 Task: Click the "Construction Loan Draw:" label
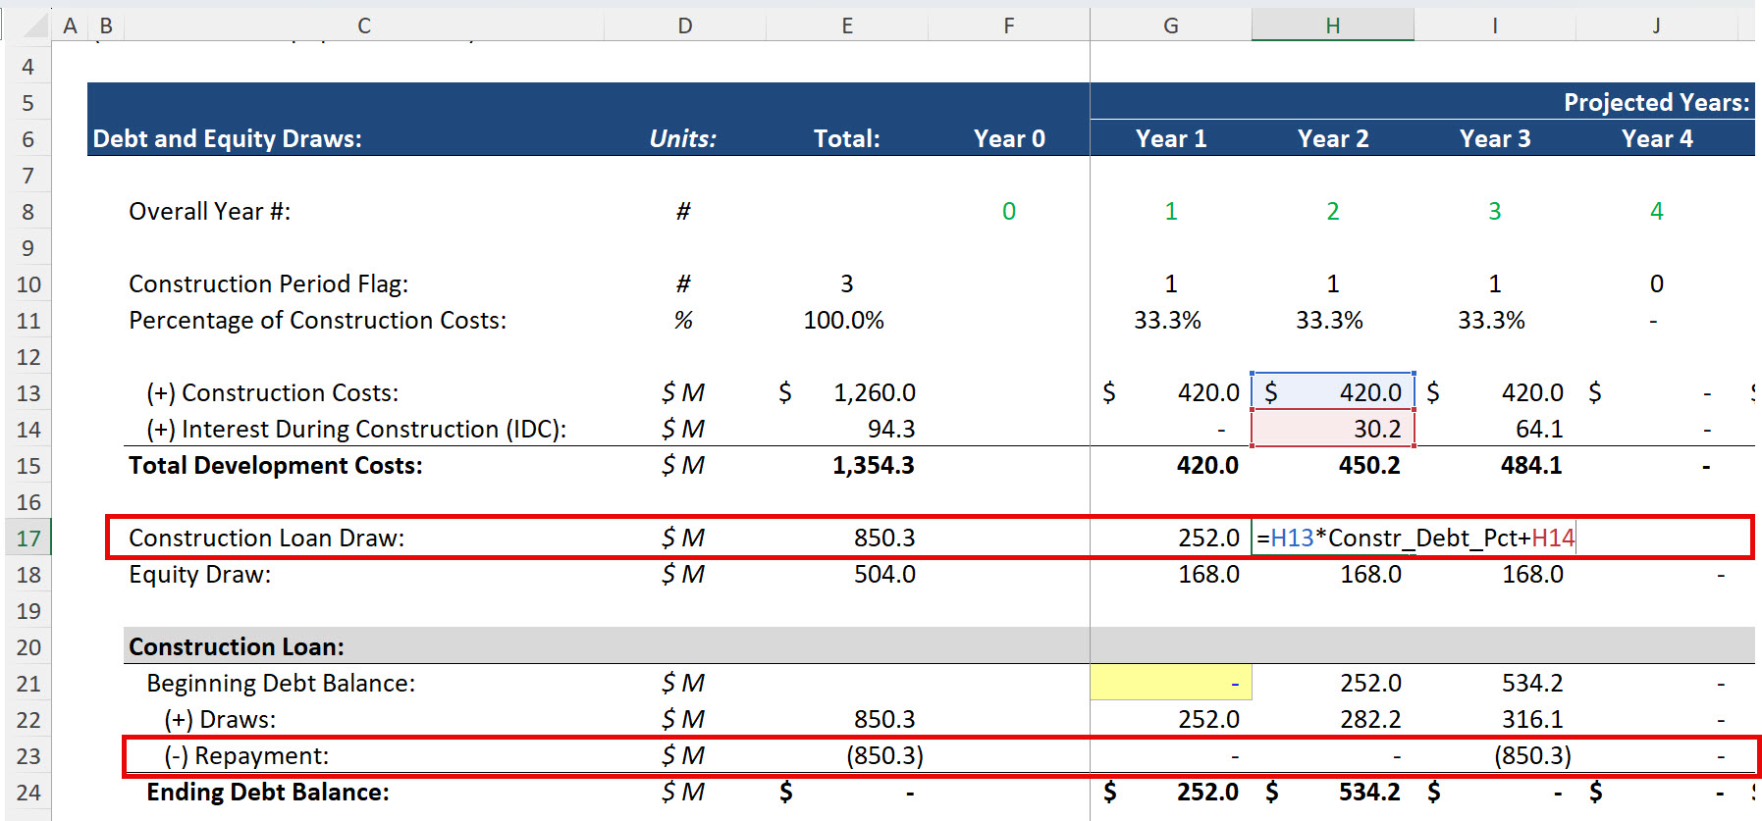click(266, 538)
